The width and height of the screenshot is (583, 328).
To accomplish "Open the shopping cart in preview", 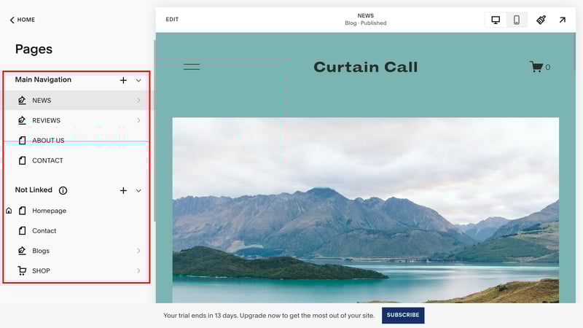I will point(540,67).
